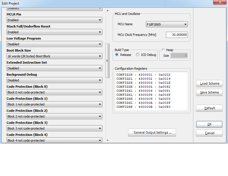The image size is (228, 176).
Task: Select the CONFIG6H register line
Action: pyautogui.click(x=143, y=107)
